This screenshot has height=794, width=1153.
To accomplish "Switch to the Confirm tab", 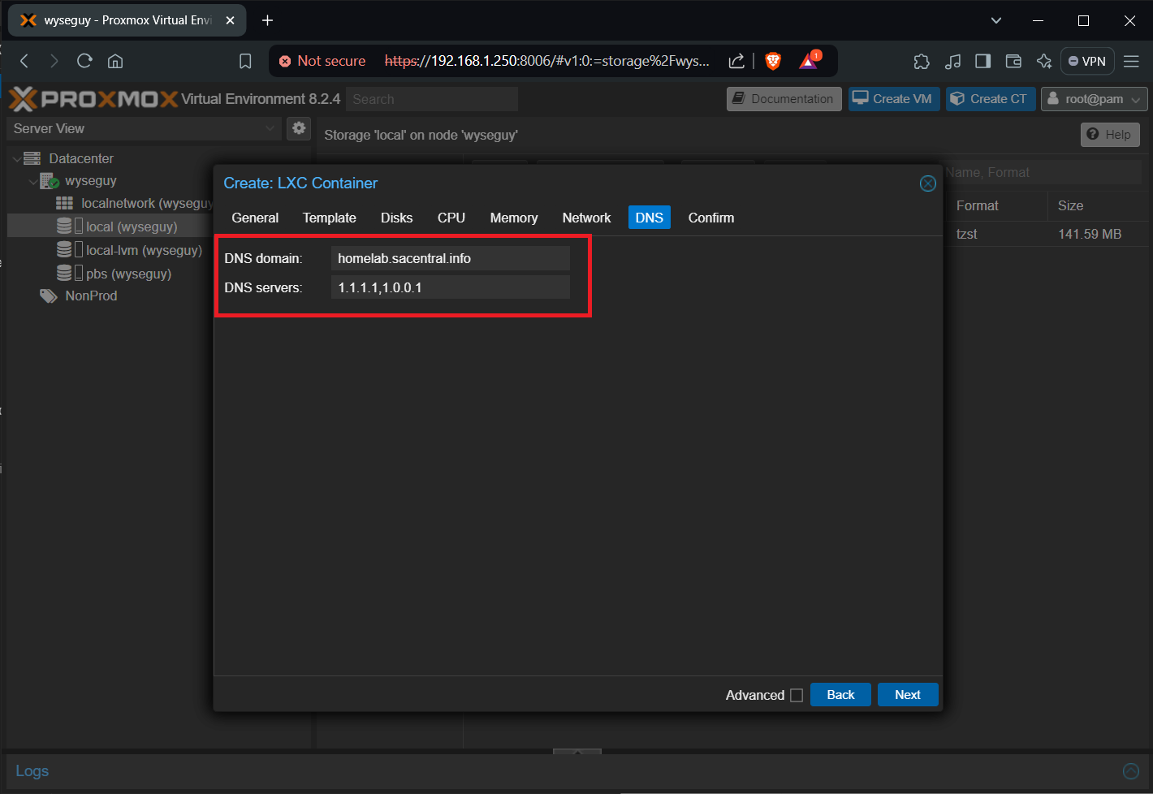I will coord(711,218).
